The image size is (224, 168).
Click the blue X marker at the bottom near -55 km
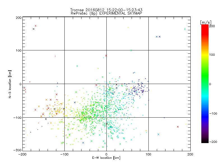(83, 143)
